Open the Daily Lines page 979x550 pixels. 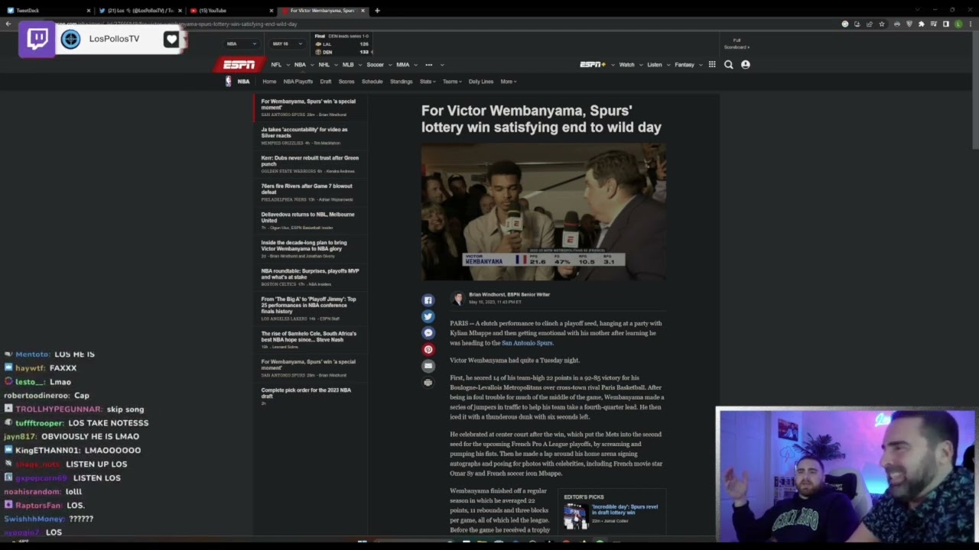coord(481,82)
